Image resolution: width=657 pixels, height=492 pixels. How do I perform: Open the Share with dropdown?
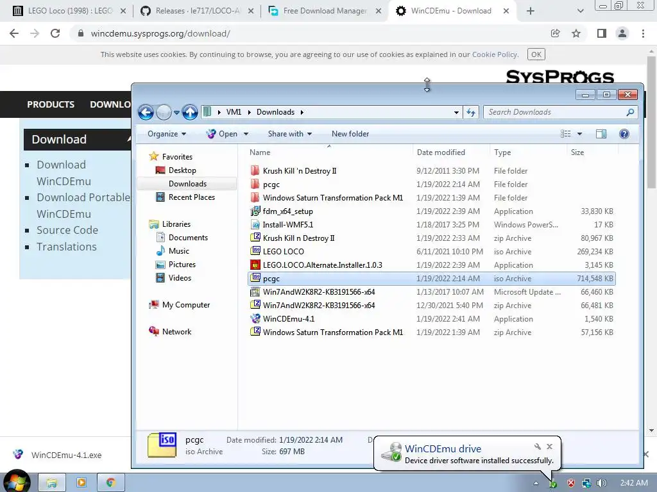pyautogui.click(x=290, y=134)
